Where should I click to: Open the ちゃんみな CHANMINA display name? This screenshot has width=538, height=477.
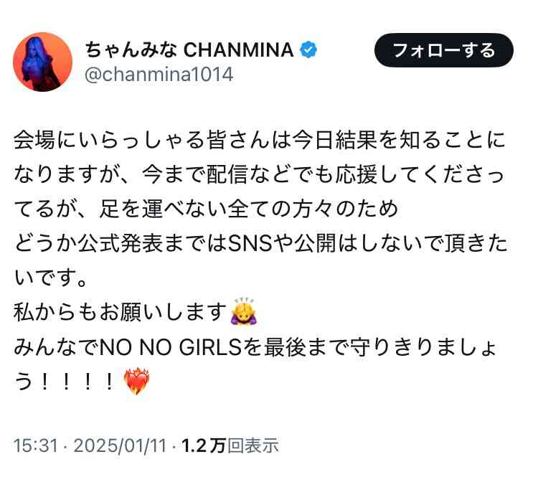189,50
